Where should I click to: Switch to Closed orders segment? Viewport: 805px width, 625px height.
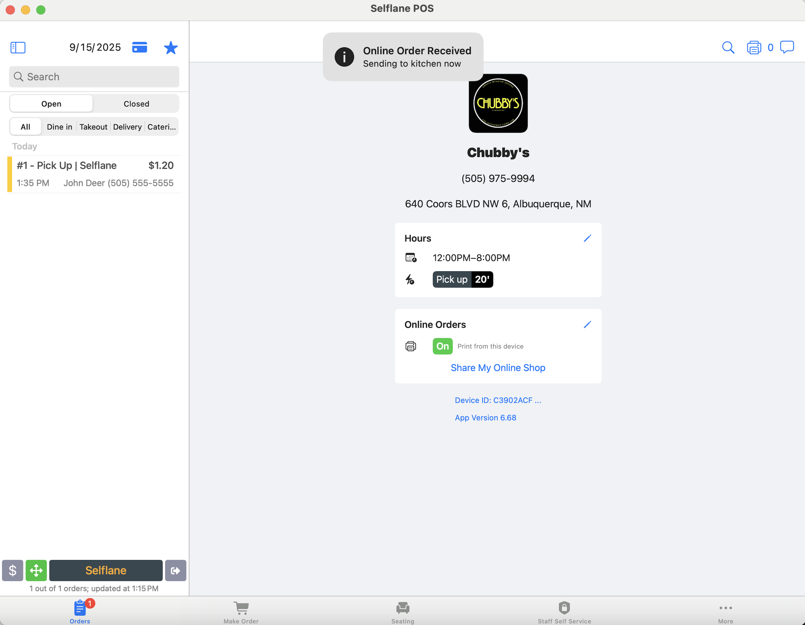pyautogui.click(x=136, y=104)
